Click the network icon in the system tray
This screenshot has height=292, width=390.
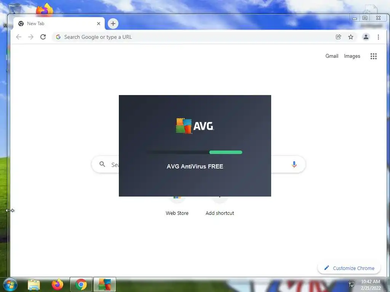click(352, 284)
